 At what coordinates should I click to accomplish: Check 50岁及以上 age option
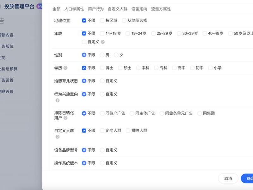pyautogui.click(x=230, y=34)
